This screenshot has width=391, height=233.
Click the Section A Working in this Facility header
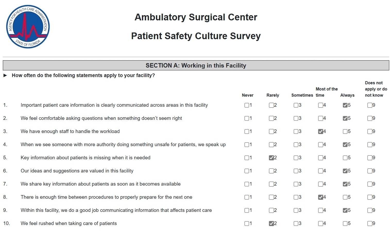point(196,65)
